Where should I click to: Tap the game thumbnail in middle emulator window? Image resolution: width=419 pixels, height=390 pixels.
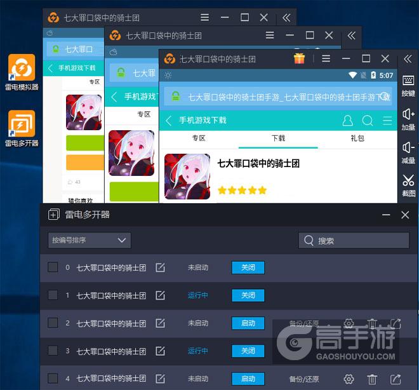[131, 153]
